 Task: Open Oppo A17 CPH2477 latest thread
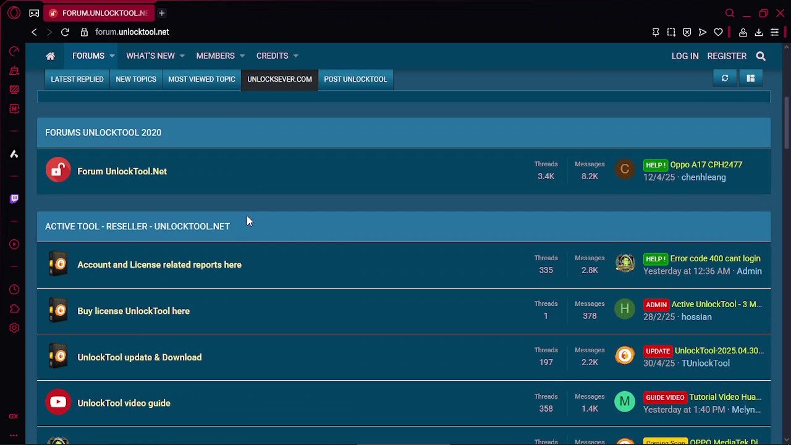pos(706,165)
